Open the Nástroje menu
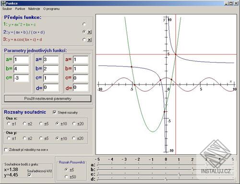This screenshot has height=184, width=240. [x=34, y=9]
